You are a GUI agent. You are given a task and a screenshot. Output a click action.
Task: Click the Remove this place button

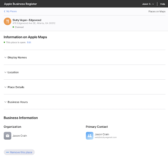point(19,152)
